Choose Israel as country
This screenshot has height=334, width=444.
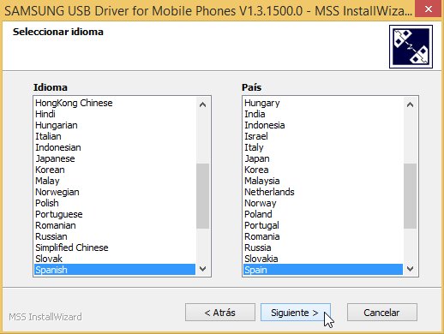point(323,136)
